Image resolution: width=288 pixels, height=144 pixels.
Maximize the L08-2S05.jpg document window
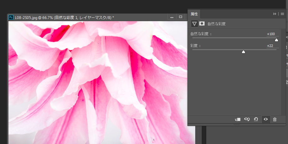click(x=181, y=17)
